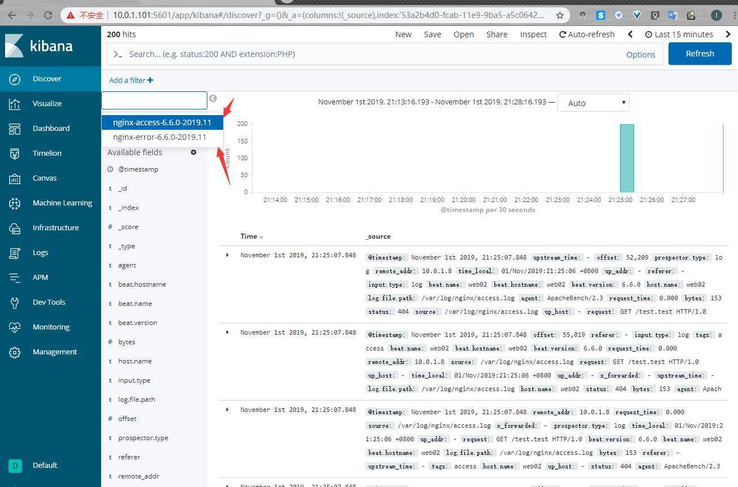
Task: Open the APM icon in sidebar
Action: 15,278
